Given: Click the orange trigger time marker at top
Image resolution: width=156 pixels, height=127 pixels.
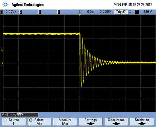Looking at the screenshot, I should click(x=80, y=15).
